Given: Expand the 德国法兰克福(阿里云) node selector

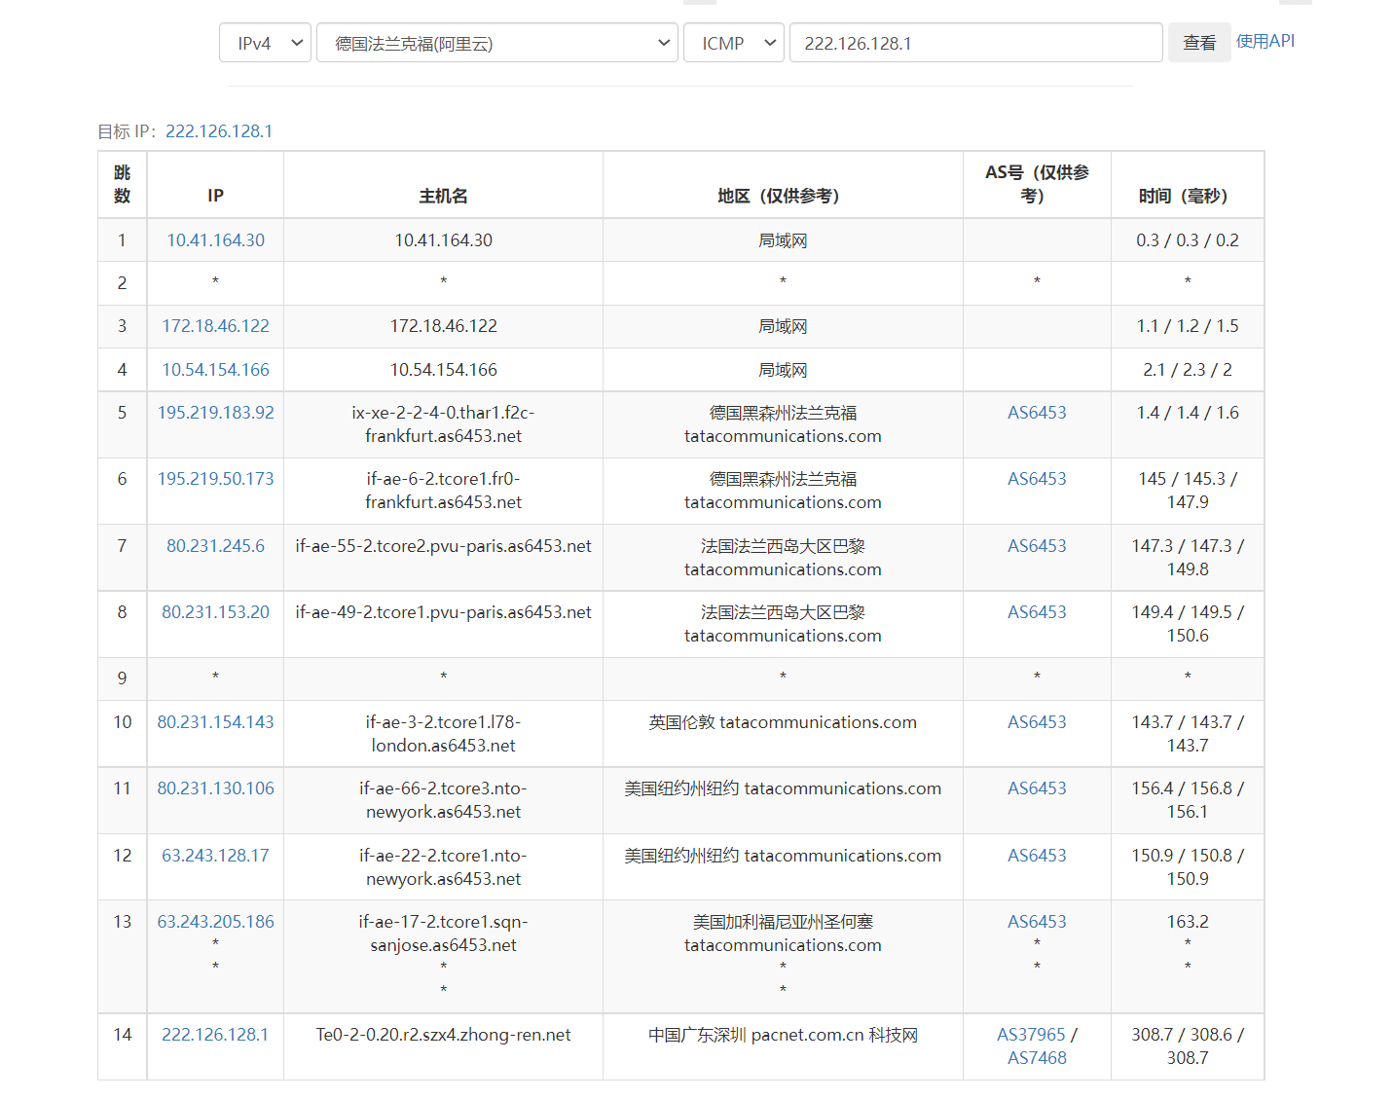Looking at the screenshot, I should [x=496, y=43].
